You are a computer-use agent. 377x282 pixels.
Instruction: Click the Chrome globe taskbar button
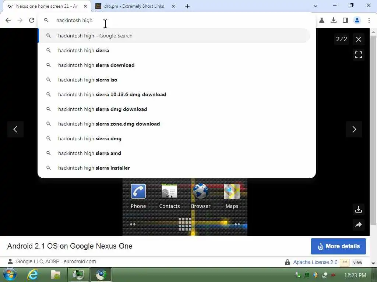coord(101,275)
